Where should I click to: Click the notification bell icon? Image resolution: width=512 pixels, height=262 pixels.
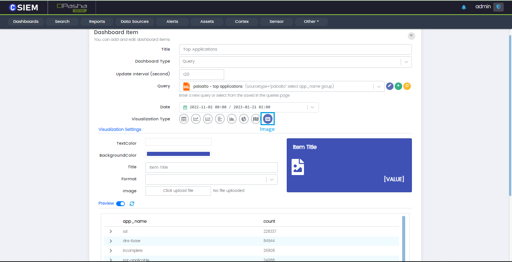pos(464,7)
